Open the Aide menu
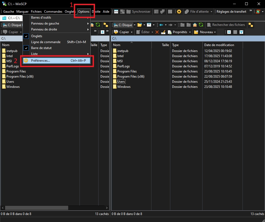 coord(106,12)
